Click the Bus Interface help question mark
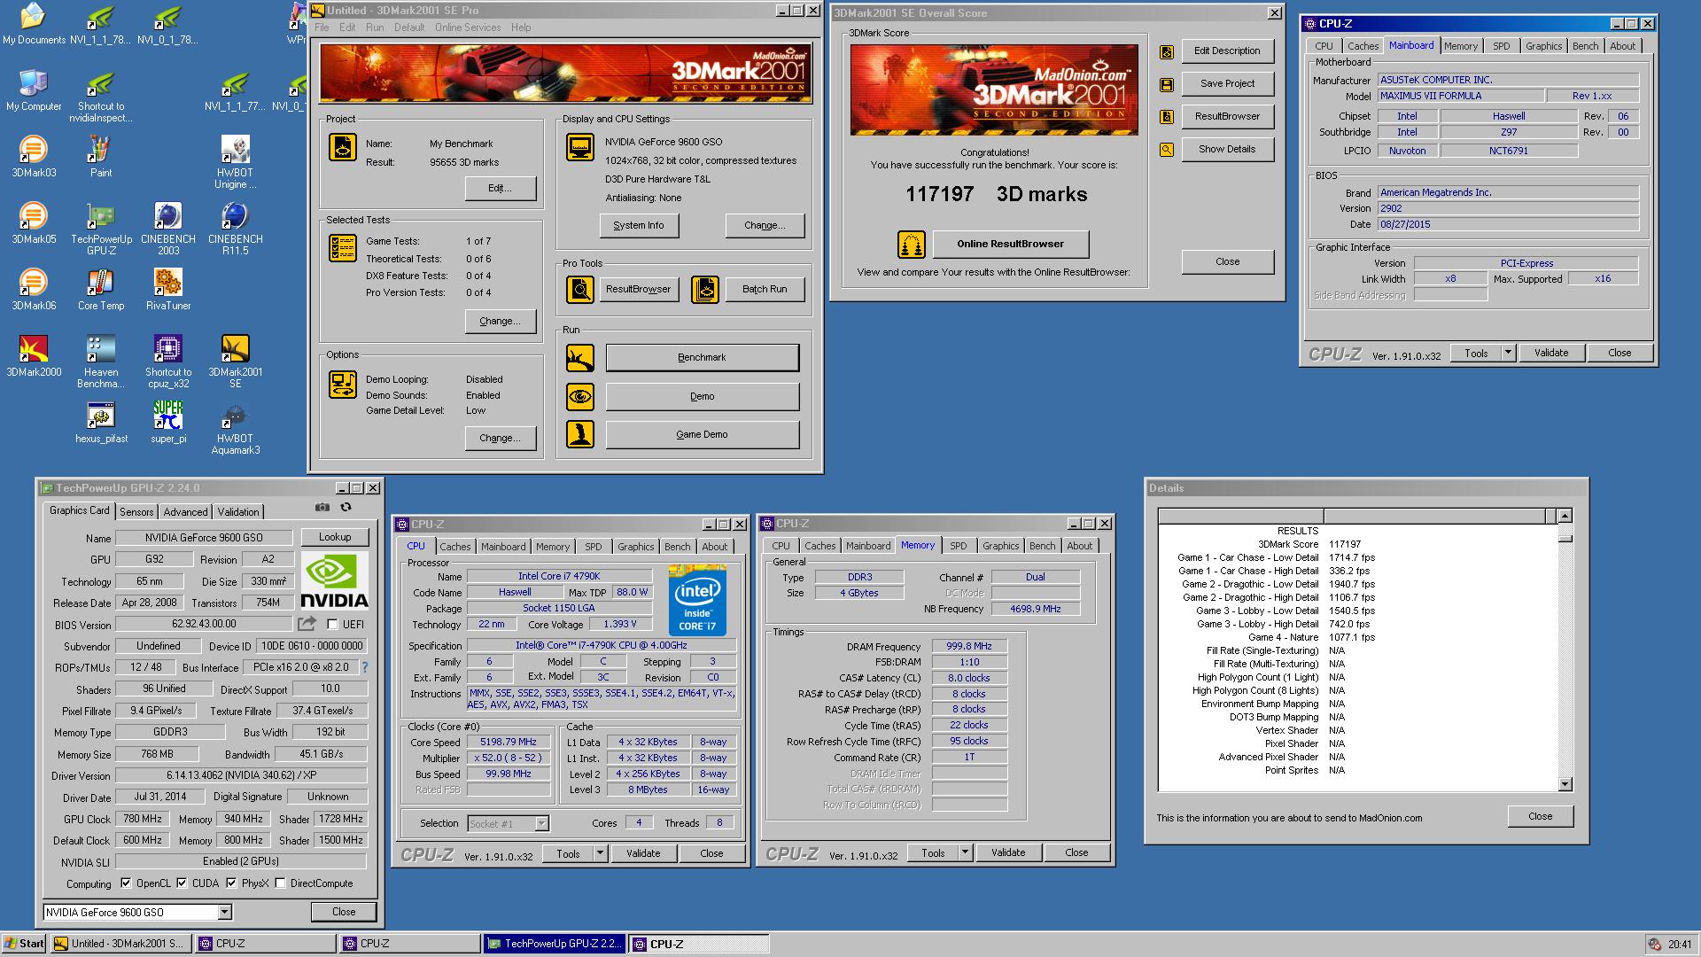 [365, 667]
